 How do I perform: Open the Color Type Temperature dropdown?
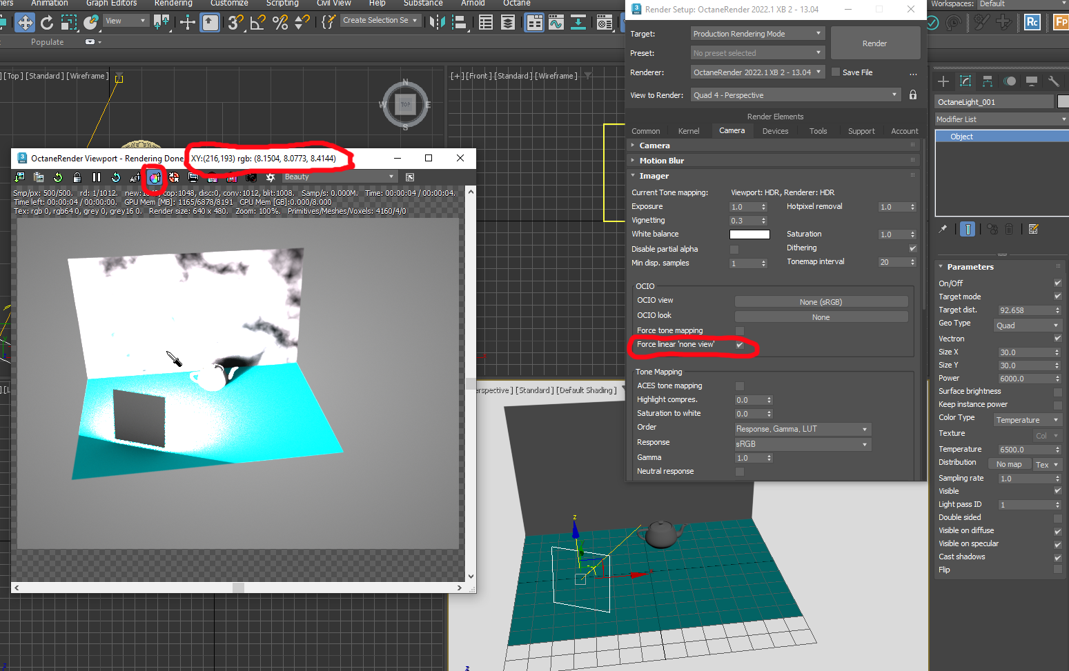click(x=1028, y=420)
